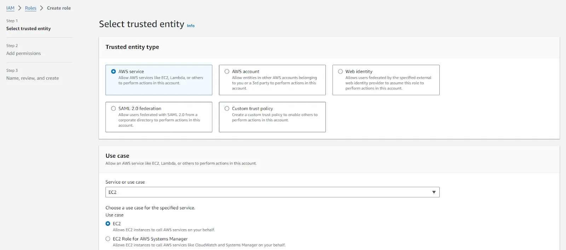Choose the AWS account trusted entity option
This screenshot has height=250, width=566.
click(x=227, y=71)
